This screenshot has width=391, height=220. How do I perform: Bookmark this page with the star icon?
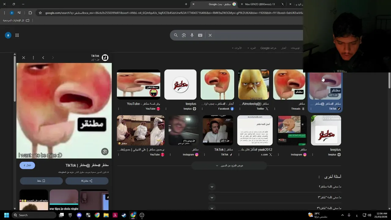[40, 13]
